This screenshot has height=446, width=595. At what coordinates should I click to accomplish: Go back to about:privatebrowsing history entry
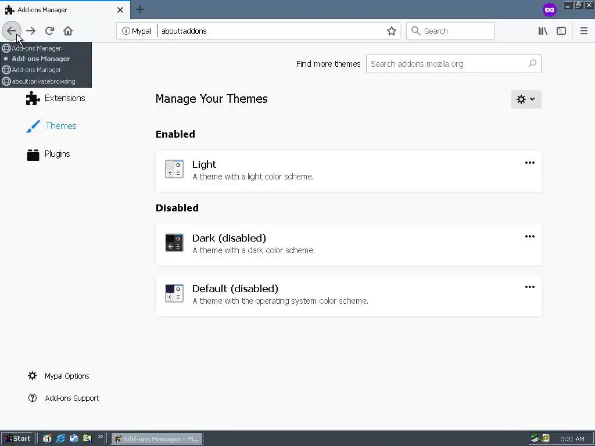pyautogui.click(x=46, y=81)
